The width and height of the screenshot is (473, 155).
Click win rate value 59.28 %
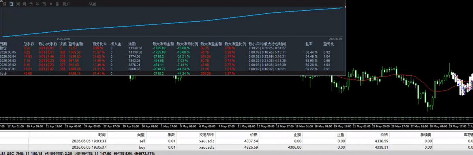point(312,65)
